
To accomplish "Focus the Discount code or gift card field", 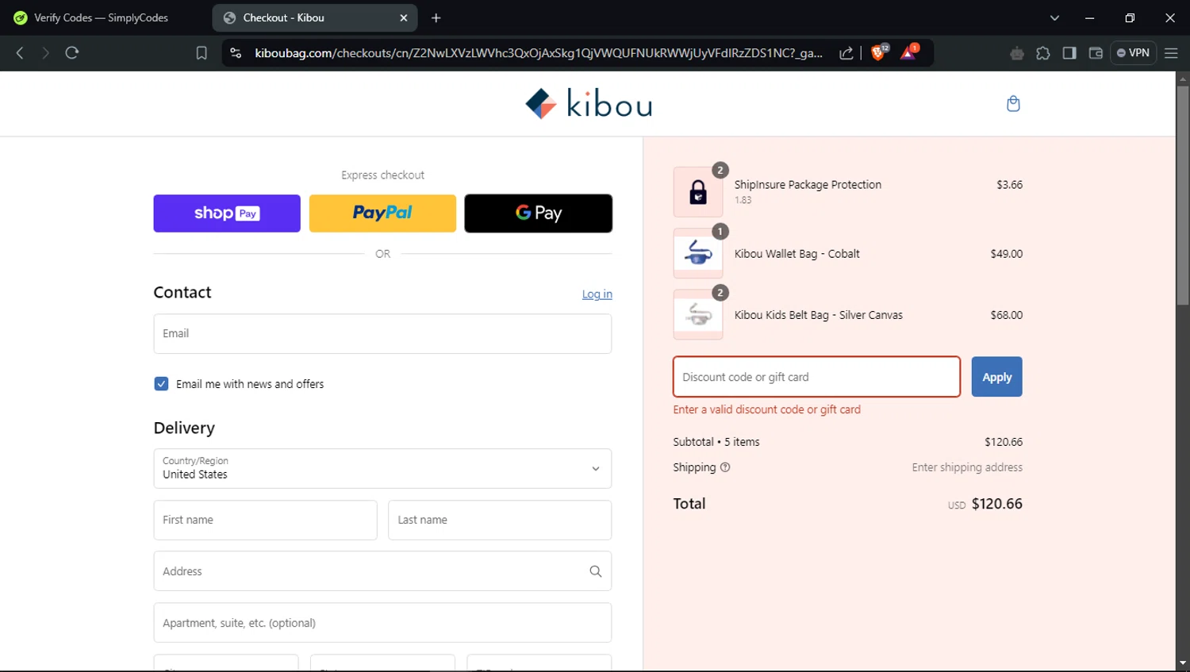I will pos(816,377).
